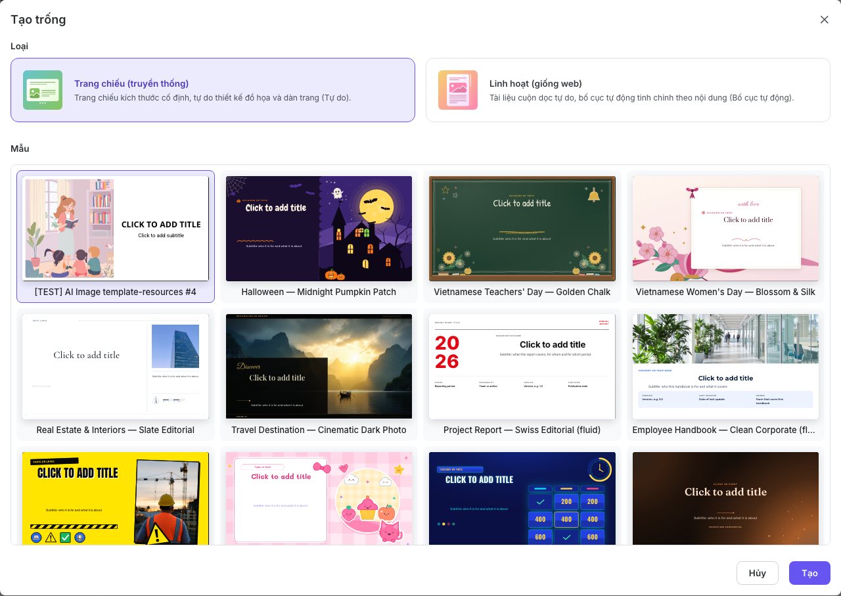Choose Project Report Swiss Editorial template
This screenshot has width=841, height=596.
(522, 375)
